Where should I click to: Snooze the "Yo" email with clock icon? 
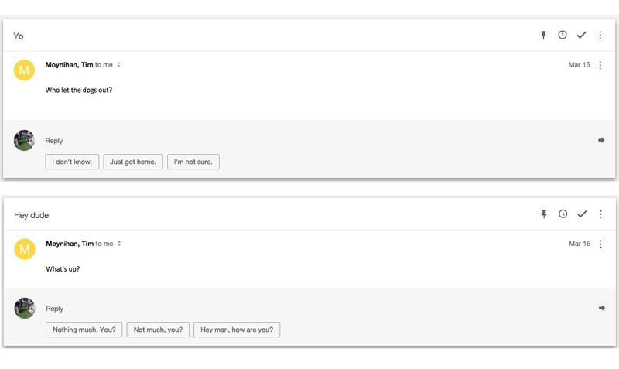[563, 36]
